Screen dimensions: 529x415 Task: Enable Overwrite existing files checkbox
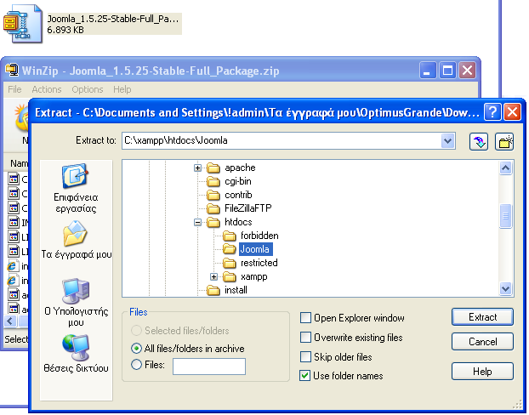[x=305, y=338]
